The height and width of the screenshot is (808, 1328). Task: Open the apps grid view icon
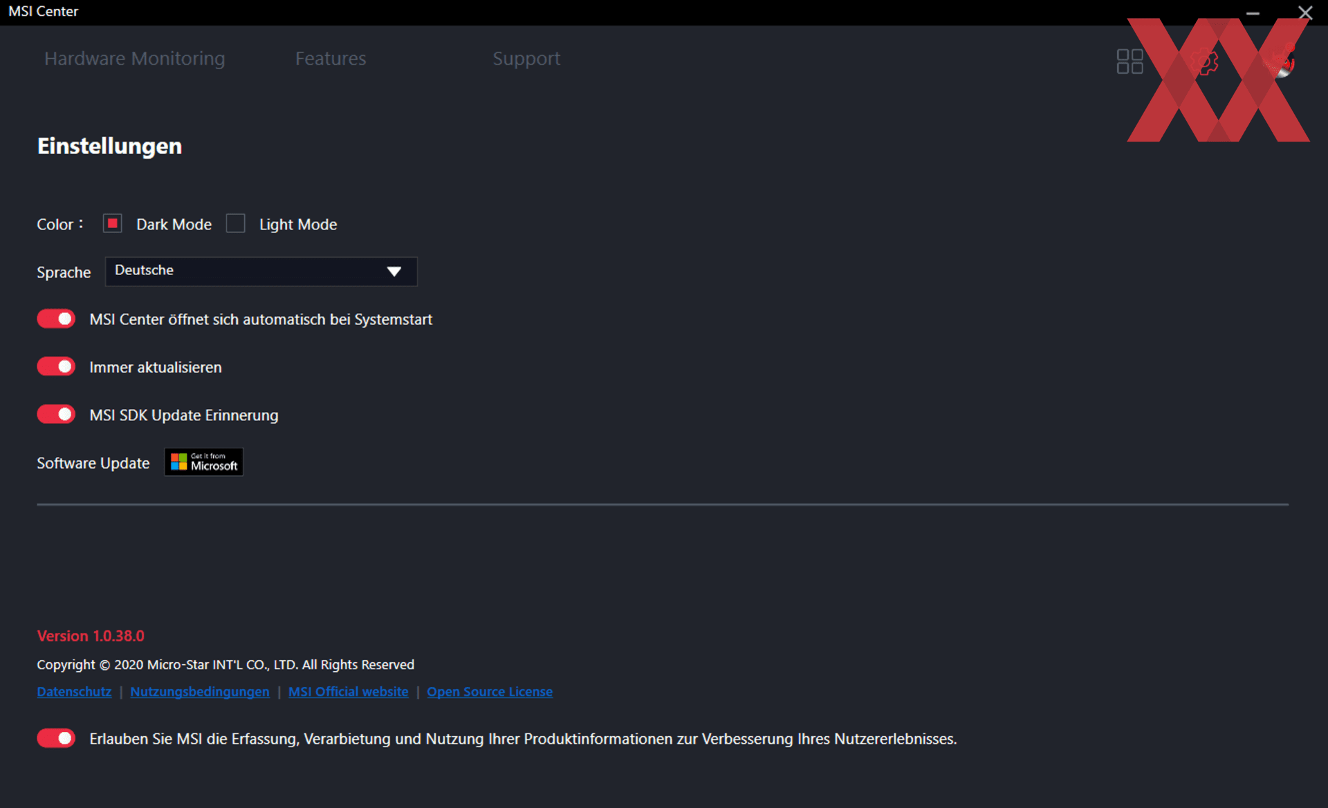tap(1129, 61)
